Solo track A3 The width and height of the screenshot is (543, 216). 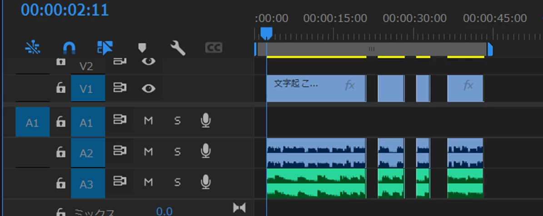tap(177, 182)
